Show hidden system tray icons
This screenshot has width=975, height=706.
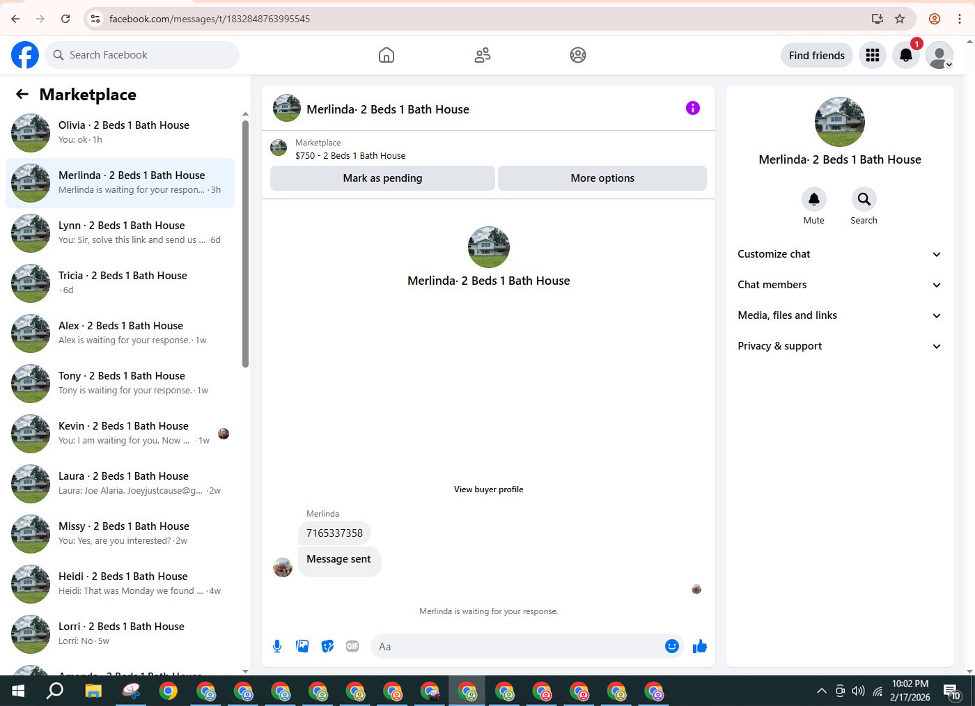pos(822,691)
